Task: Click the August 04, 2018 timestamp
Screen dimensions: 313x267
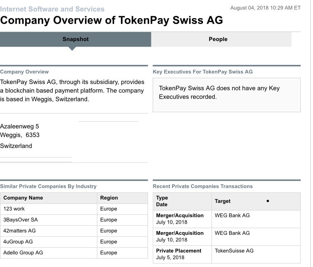Action: coord(265,8)
